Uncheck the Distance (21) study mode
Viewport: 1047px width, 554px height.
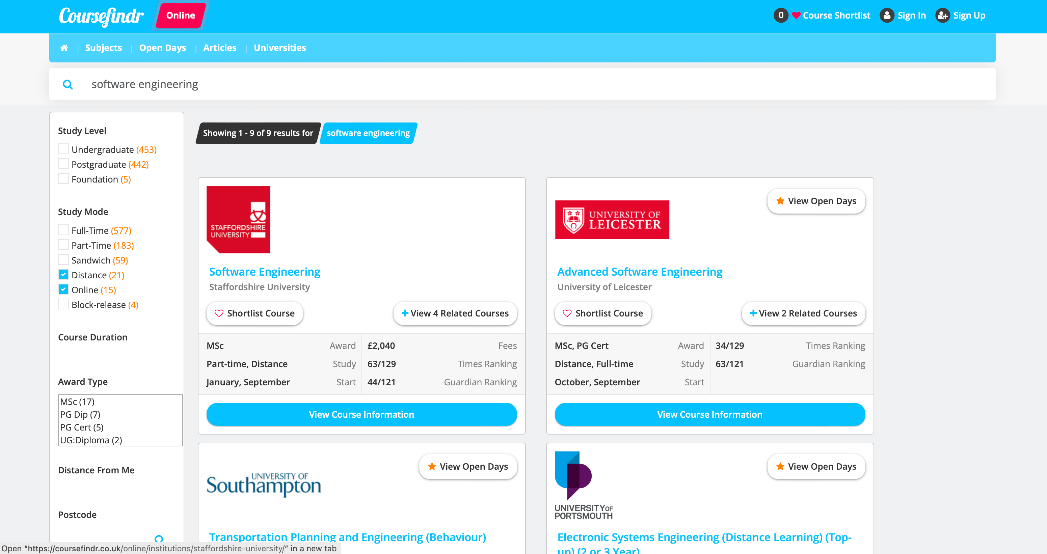[63, 275]
